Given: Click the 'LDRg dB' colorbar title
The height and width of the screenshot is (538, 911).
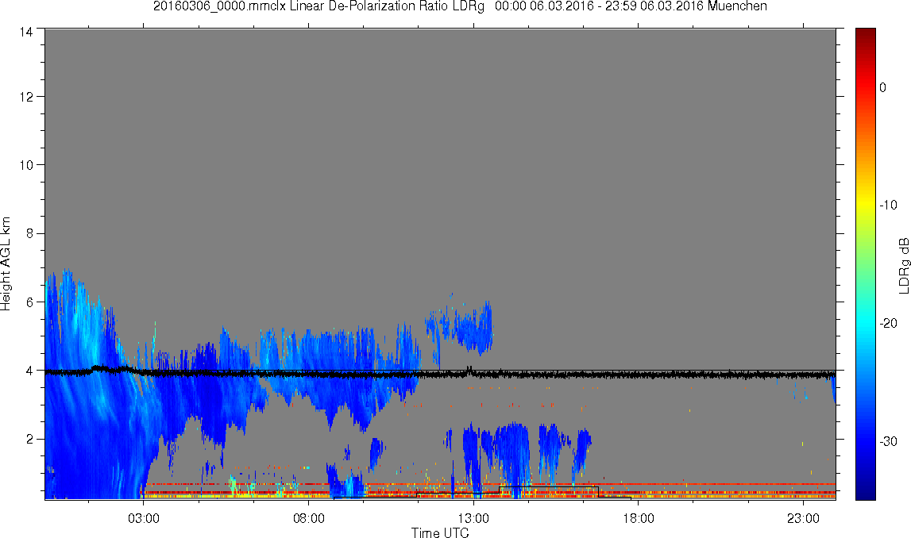Looking at the screenshot, I should (x=904, y=265).
